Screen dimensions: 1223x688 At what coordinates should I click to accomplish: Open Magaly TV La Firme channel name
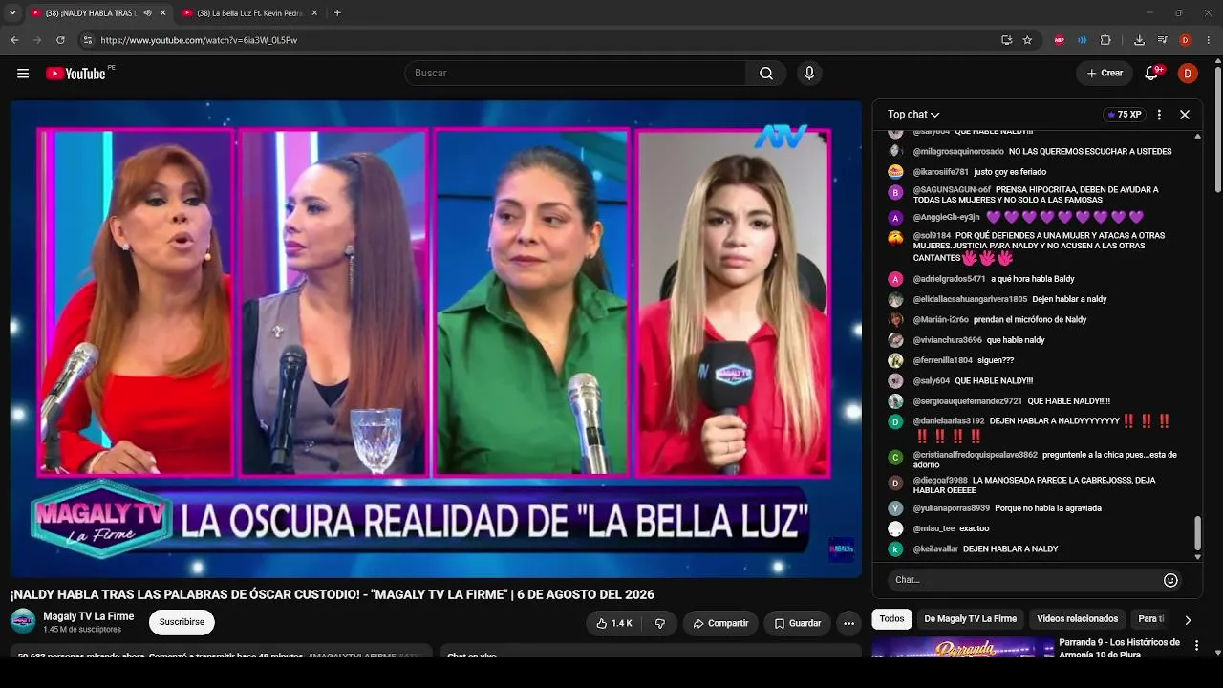click(x=89, y=616)
